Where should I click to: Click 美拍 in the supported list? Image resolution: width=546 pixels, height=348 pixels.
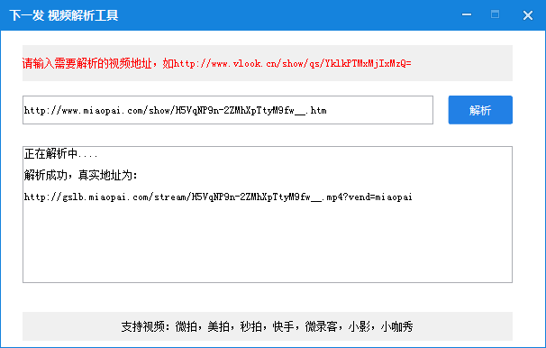point(218,326)
